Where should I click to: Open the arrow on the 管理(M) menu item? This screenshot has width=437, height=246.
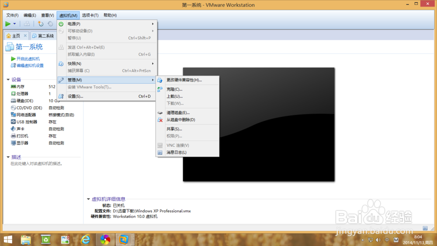coord(153,80)
